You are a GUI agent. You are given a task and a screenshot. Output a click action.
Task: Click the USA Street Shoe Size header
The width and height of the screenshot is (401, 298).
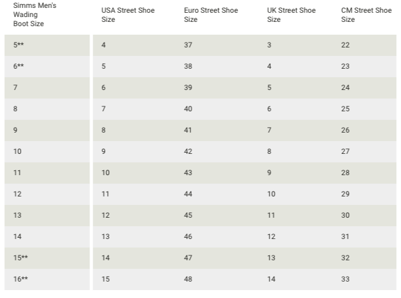point(127,15)
